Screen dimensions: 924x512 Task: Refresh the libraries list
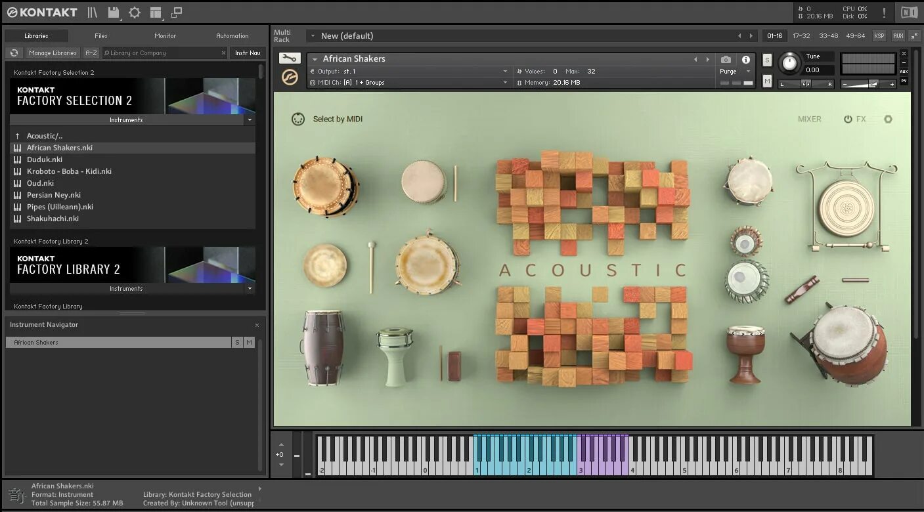14,53
